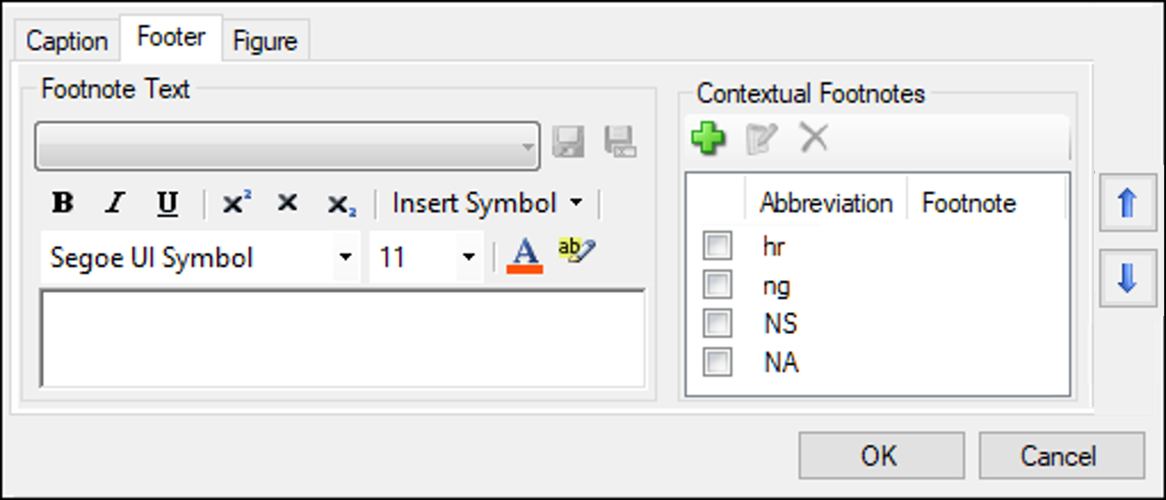Image resolution: width=1166 pixels, height=500 pixels.
Task: Toggle bold formatting in footnote text
Action: click(x=61, y=204)
